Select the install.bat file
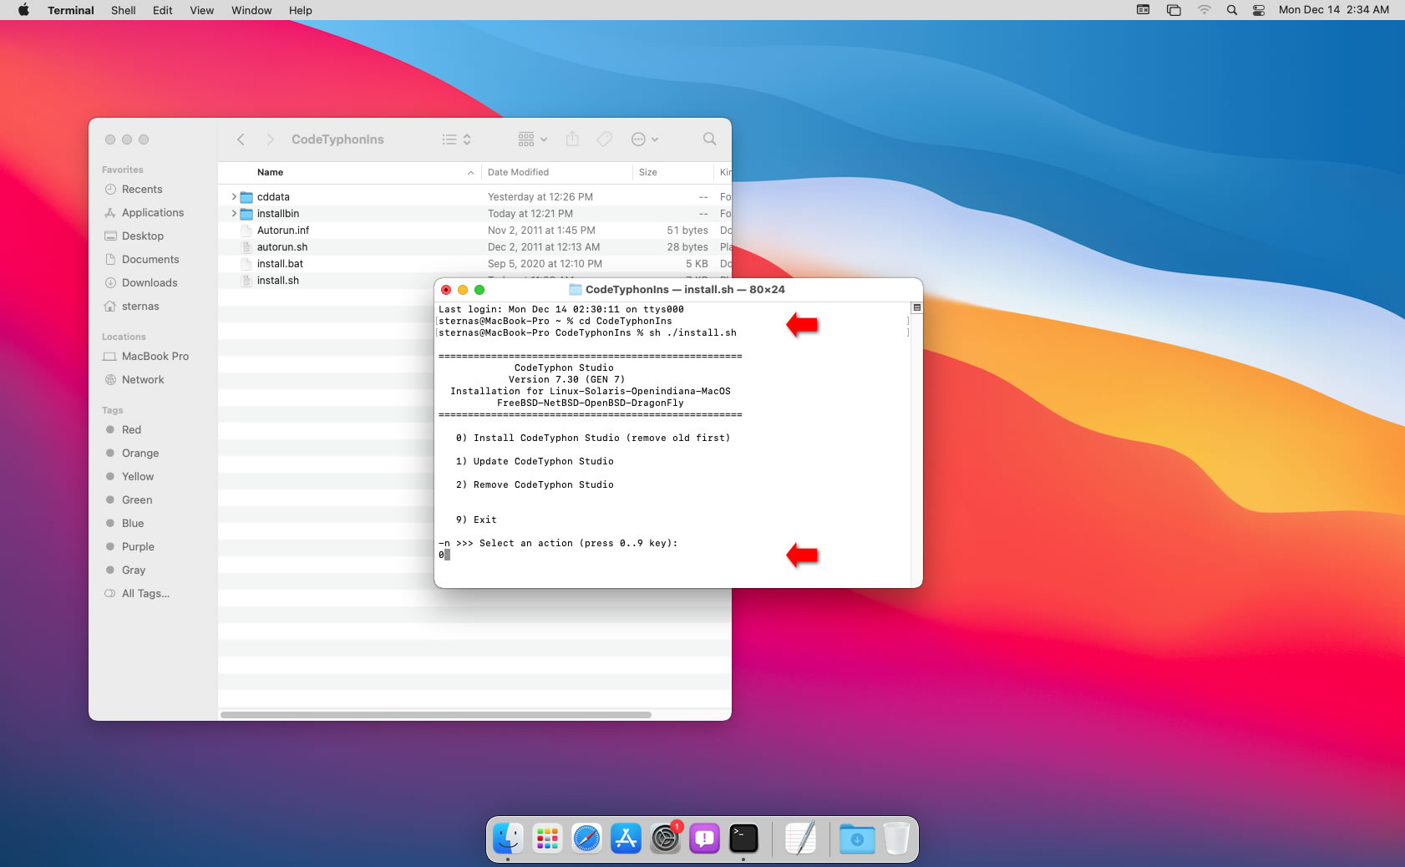This screenshot has height=867, width=1405. coord(474,264)
